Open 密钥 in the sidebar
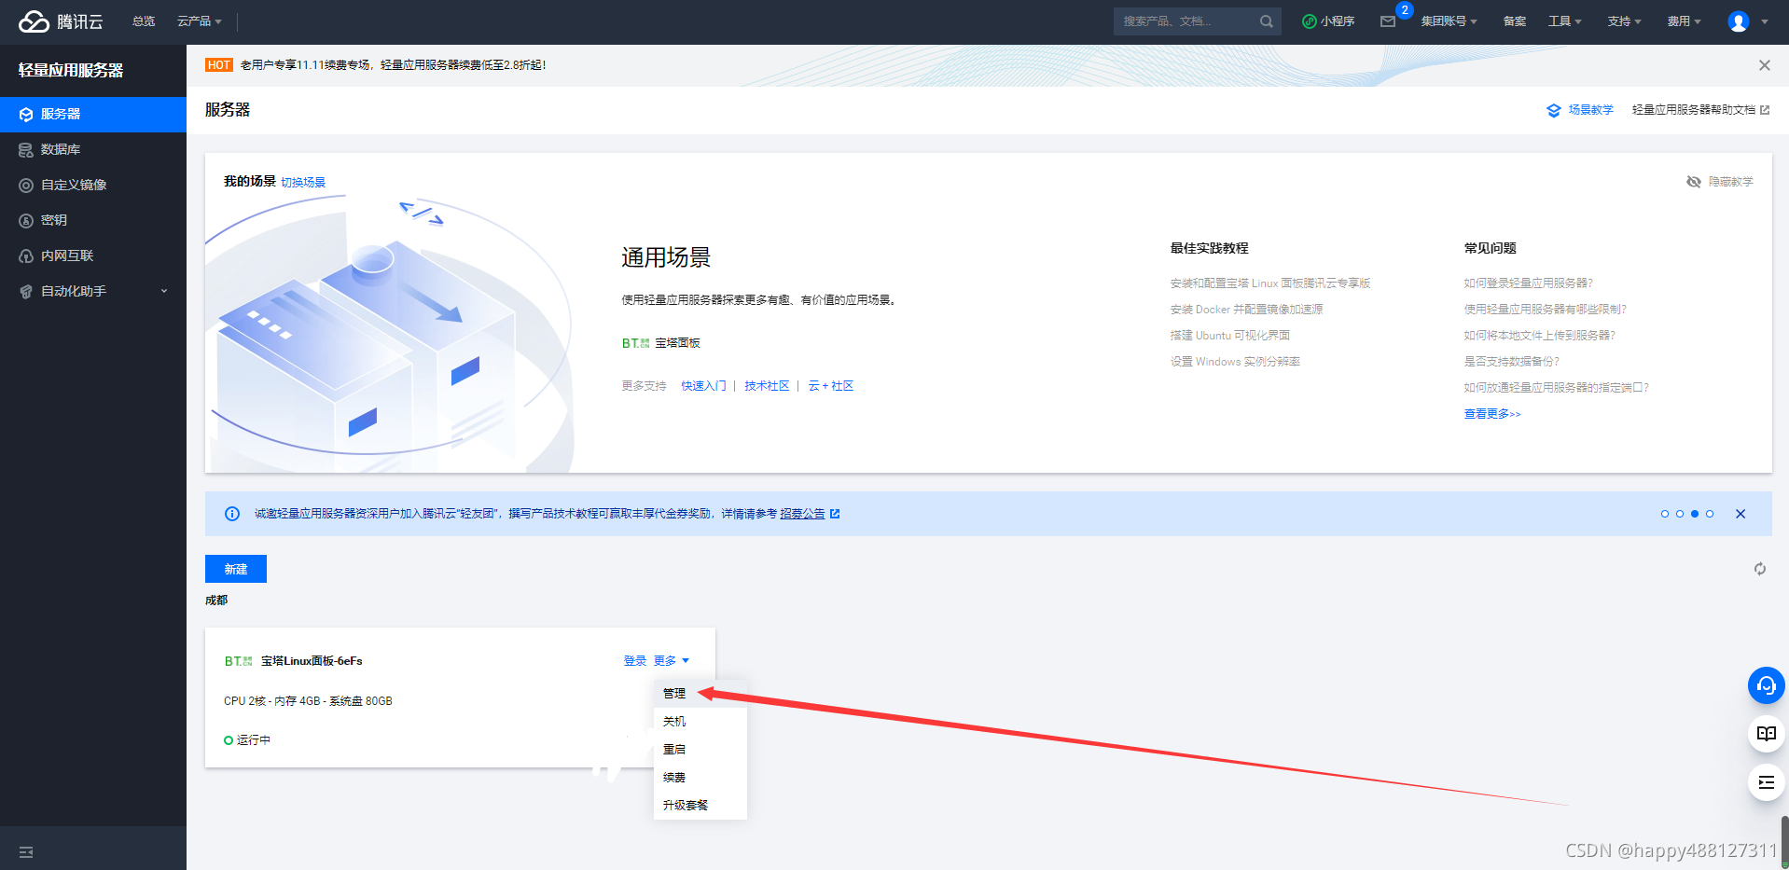1789x870 pixels. pyautogui.click(x=93, y=221)
